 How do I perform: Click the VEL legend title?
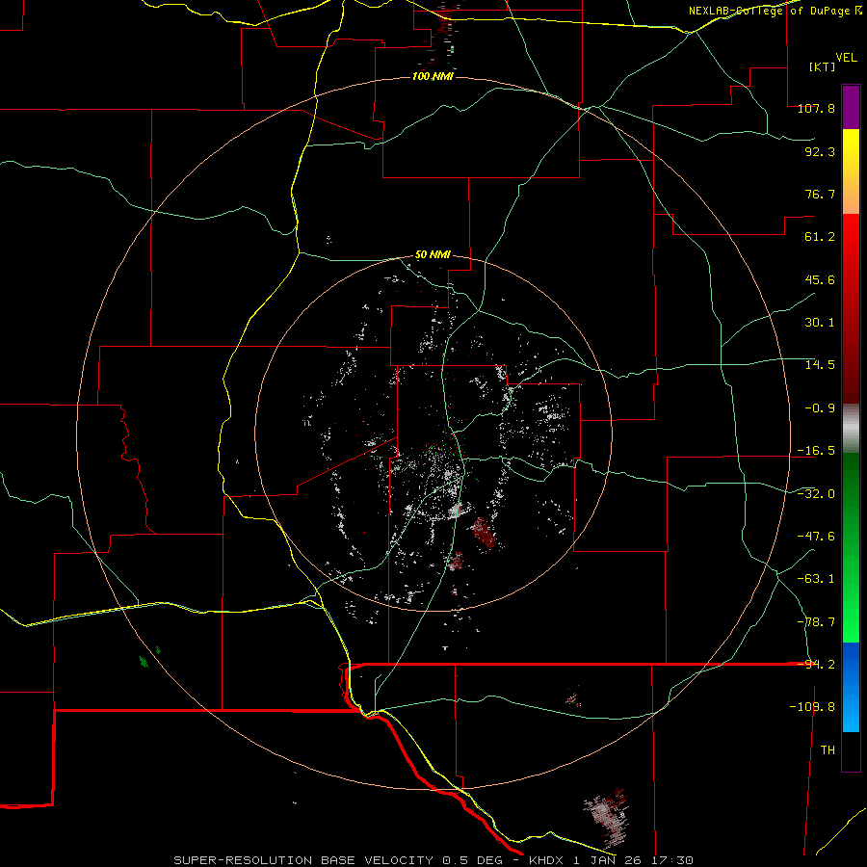[x=847, y=58]
